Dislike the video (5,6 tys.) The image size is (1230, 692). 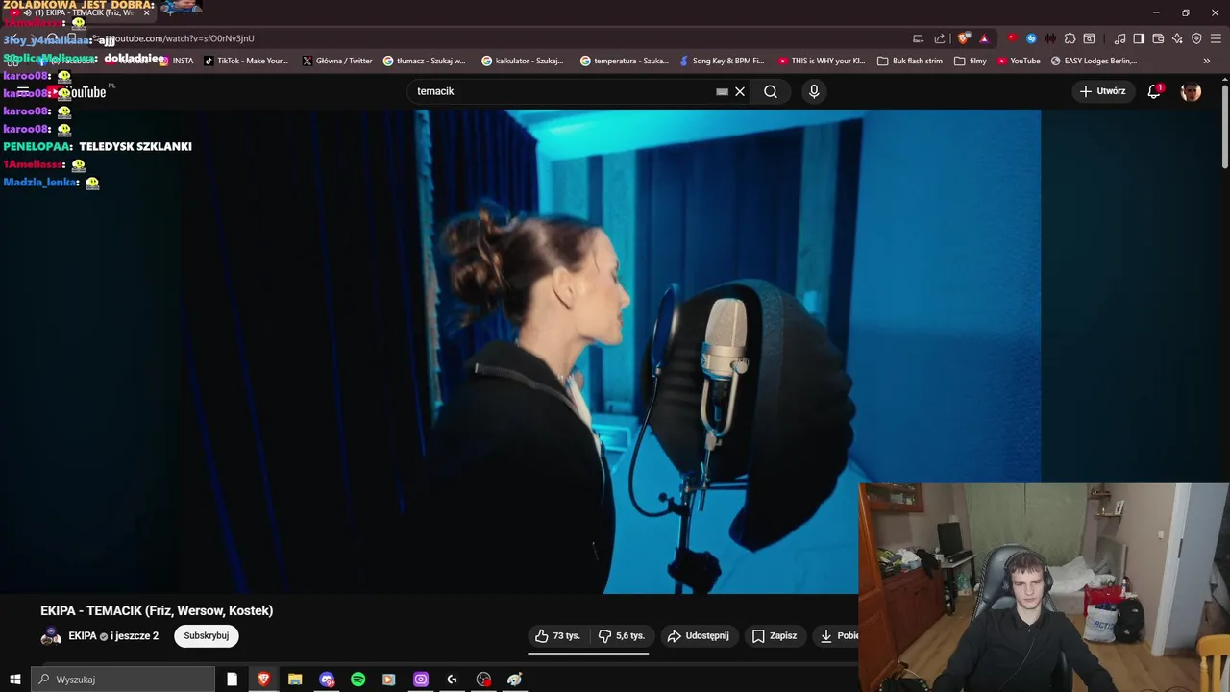coord(621,635)
